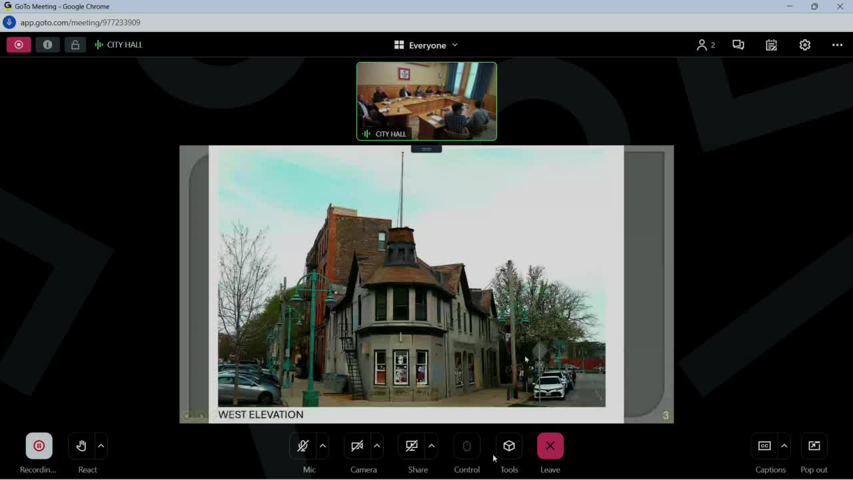The height and width of the screenshot is (480, 853).
Task: Open settings gear
Action: [x=804, y=45]
